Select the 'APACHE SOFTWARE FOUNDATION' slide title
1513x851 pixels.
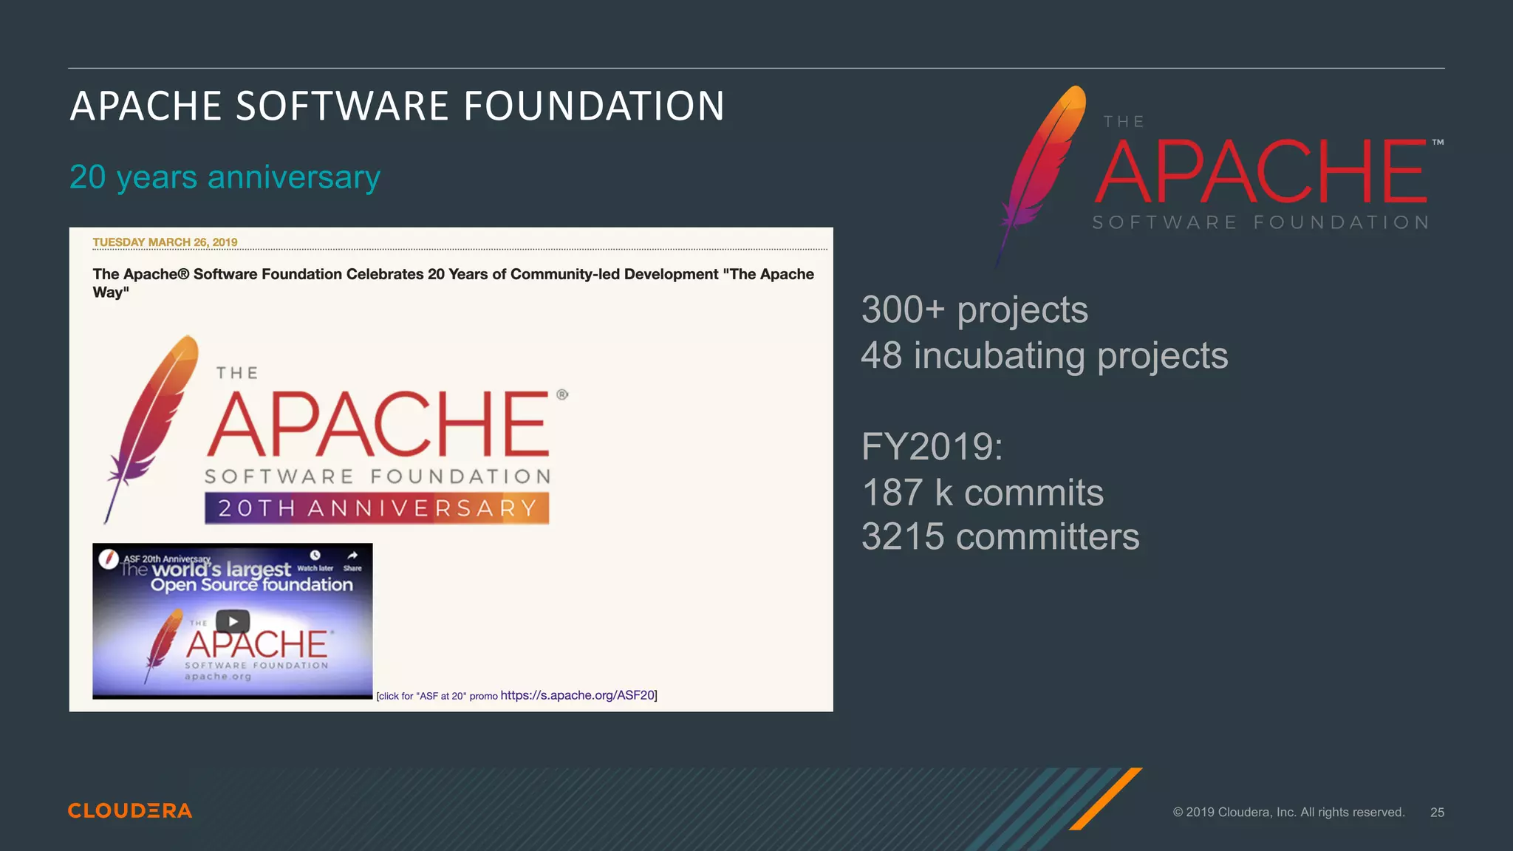397,106
